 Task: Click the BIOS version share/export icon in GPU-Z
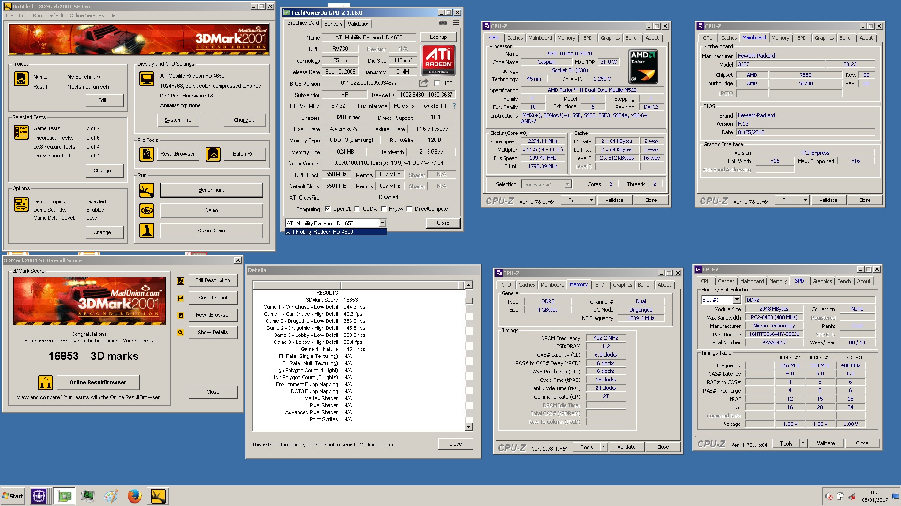tap(423, 83)
